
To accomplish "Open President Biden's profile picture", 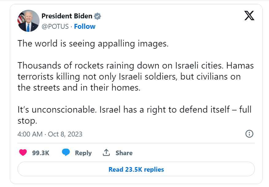I will click(x=28, y=21).
